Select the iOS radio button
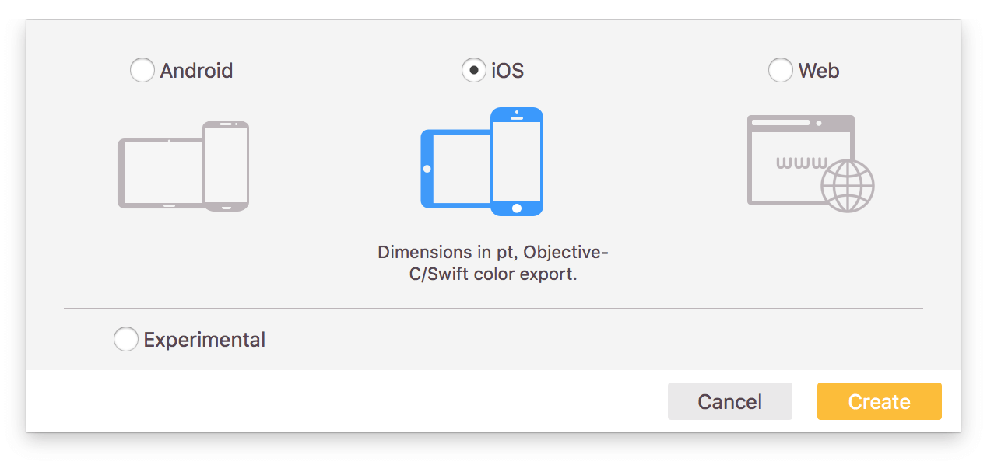Viewport: 987px width, 465px height. [x=473, y=71]
